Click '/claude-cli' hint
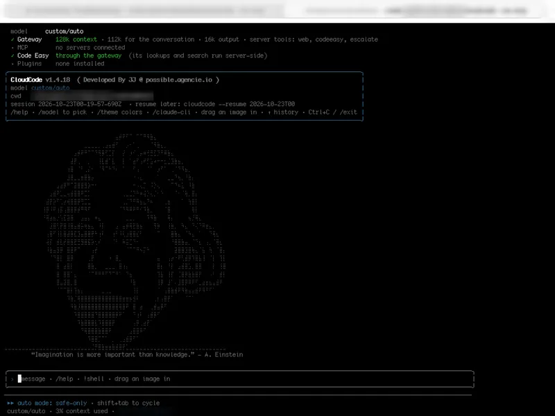 click(x=171, y=112)
